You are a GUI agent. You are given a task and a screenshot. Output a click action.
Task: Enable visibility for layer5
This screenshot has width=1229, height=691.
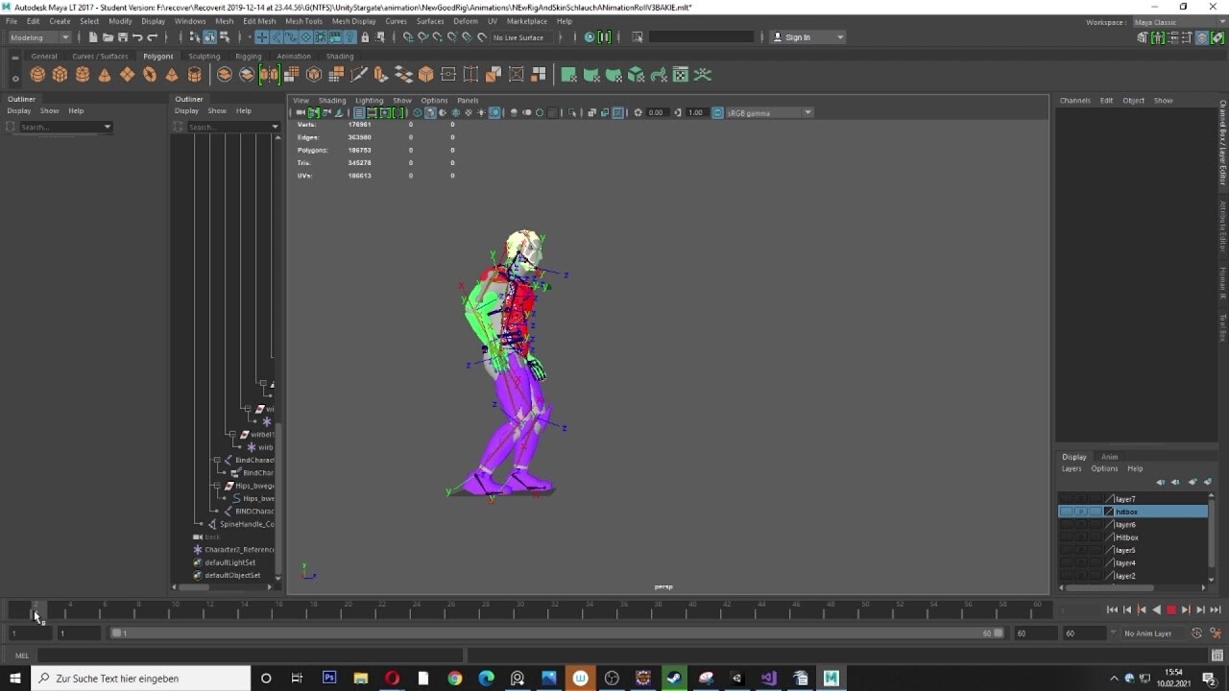1066,550
